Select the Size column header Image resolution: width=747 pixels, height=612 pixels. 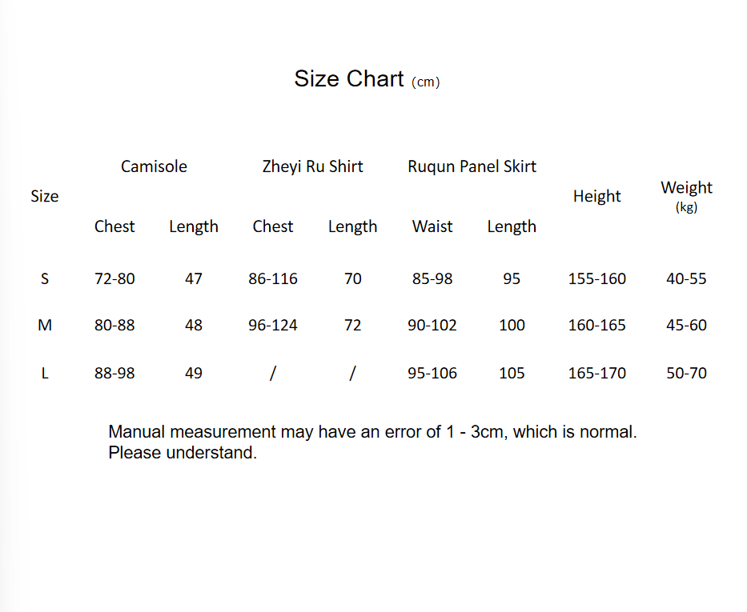click(45, 196)
